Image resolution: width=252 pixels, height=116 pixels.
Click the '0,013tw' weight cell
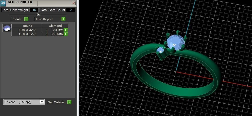(x=57, y=34)
